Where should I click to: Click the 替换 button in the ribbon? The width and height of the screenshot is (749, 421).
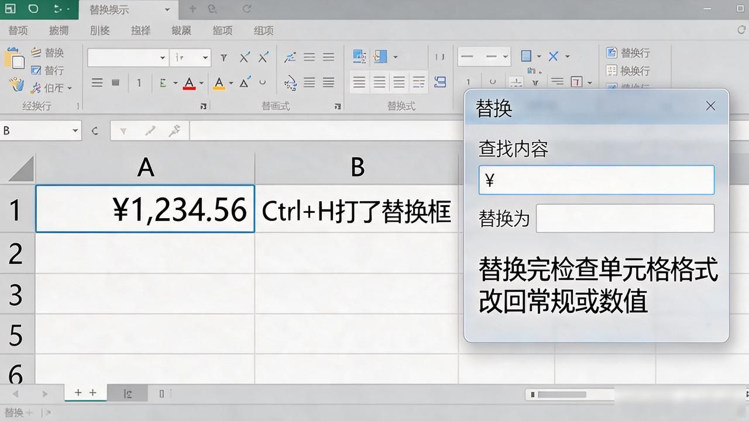pyautogui.click(x=47, y=53)
